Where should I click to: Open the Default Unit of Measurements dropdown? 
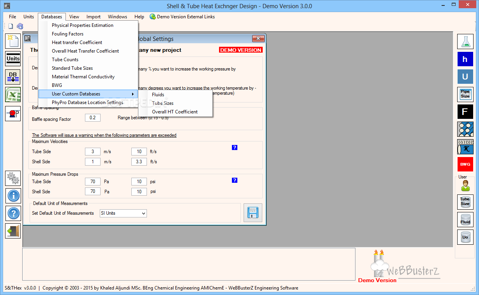click(x=123, y=213)
